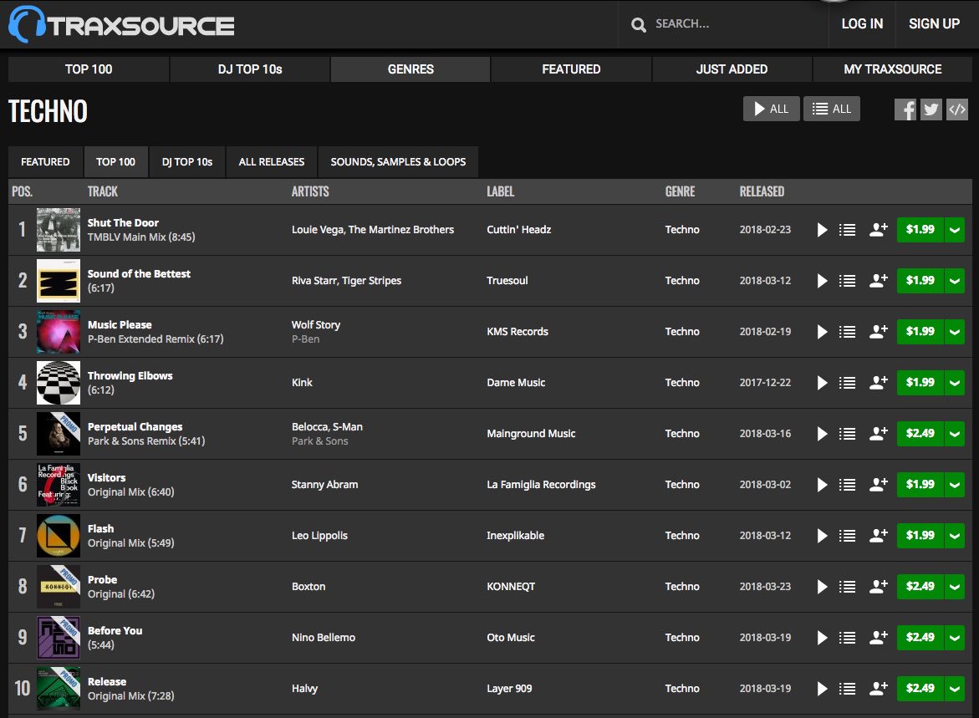This screenshot has width=979, height=718.
Task: Open artist link Nino Bellemo
Action: tap(324, 638)
